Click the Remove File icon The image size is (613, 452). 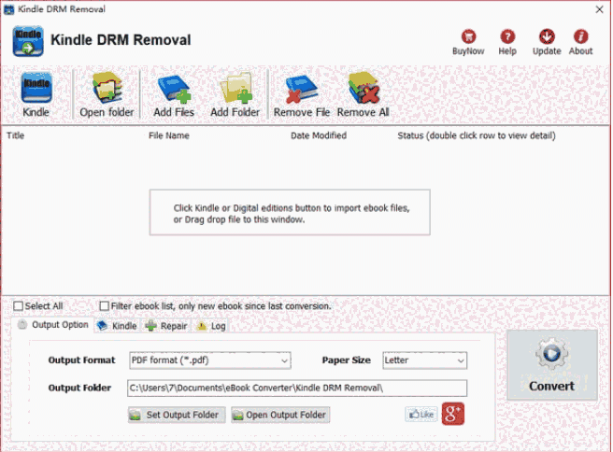302,90
